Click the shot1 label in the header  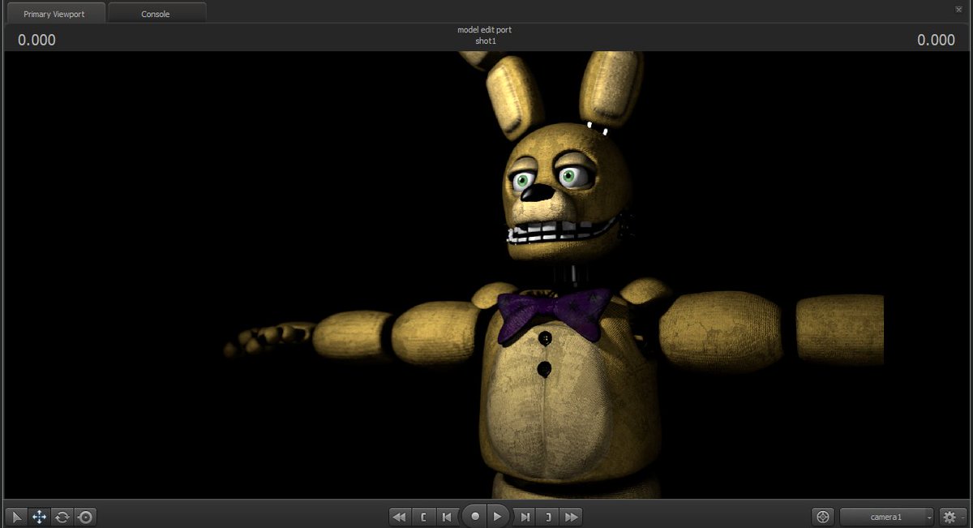485,41
